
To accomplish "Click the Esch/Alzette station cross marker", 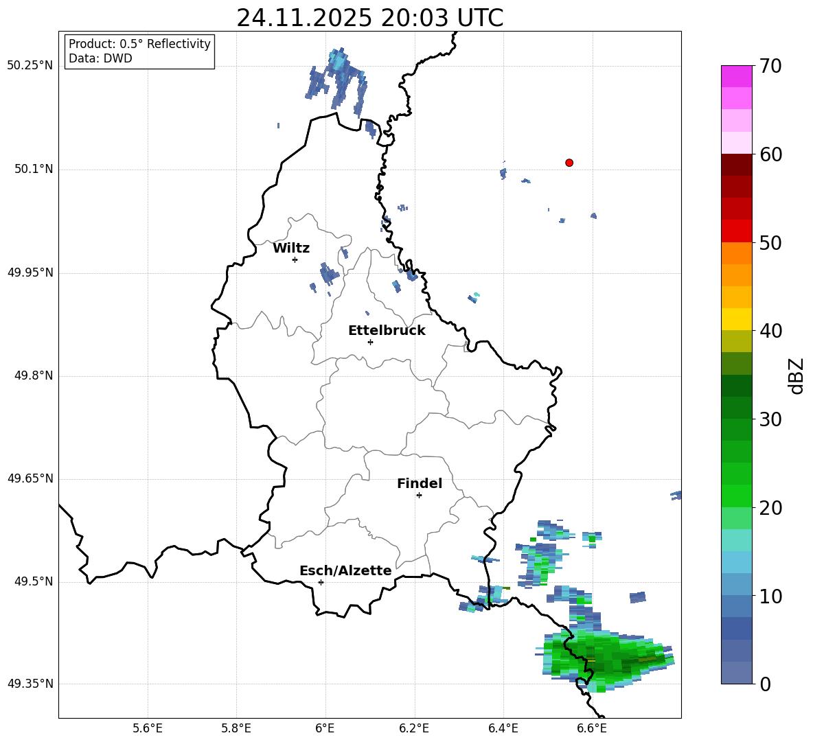I will pyautogui.click(x=321, y=582).
